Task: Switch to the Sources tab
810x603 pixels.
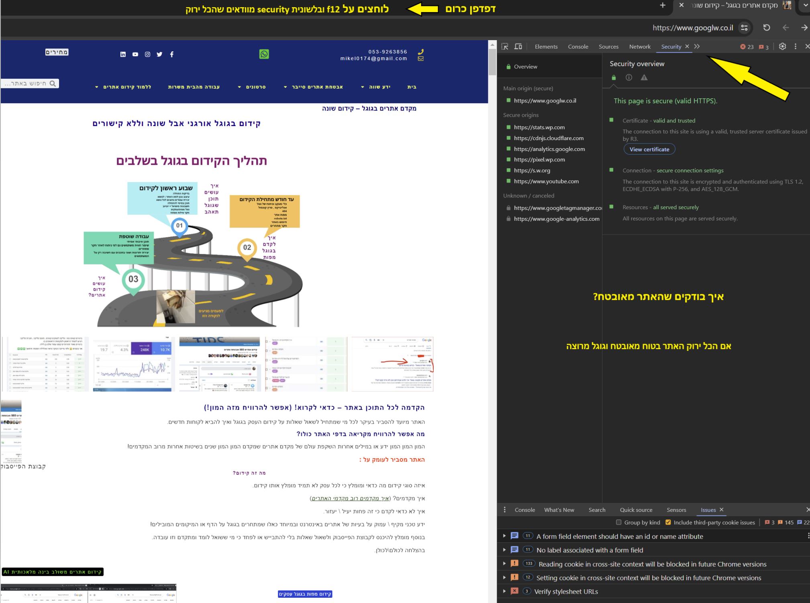Action: 608,47
